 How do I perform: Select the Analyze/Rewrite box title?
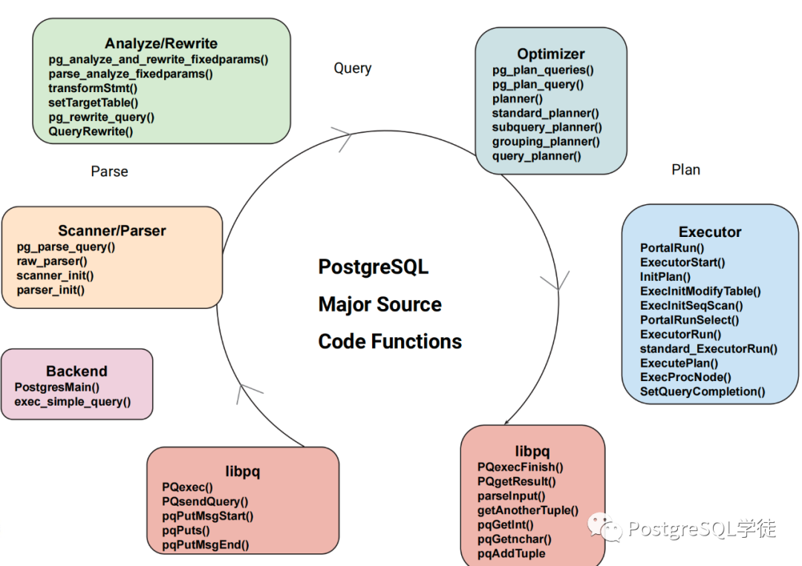point(161,44)
